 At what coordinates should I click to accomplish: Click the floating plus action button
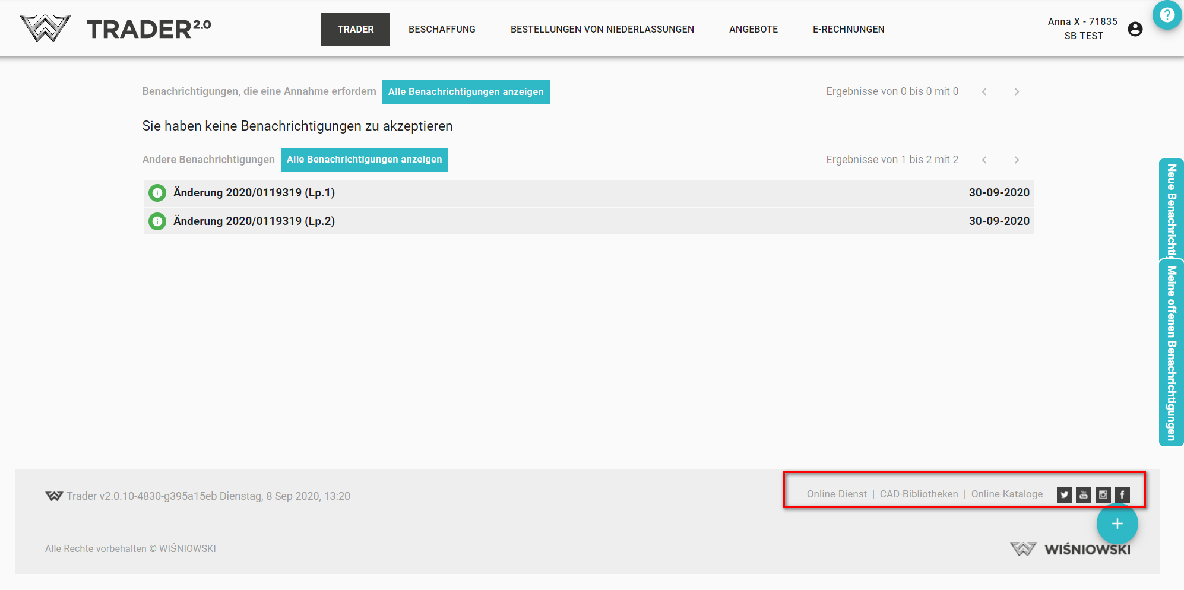[x=1117, y=524]
